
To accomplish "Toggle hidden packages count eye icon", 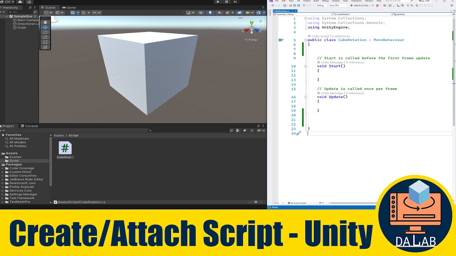I will click(x=261, y=130).
